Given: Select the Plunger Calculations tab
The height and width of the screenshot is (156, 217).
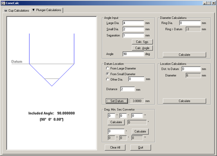Looking at the screenshot, I should [x=47, y=10].
